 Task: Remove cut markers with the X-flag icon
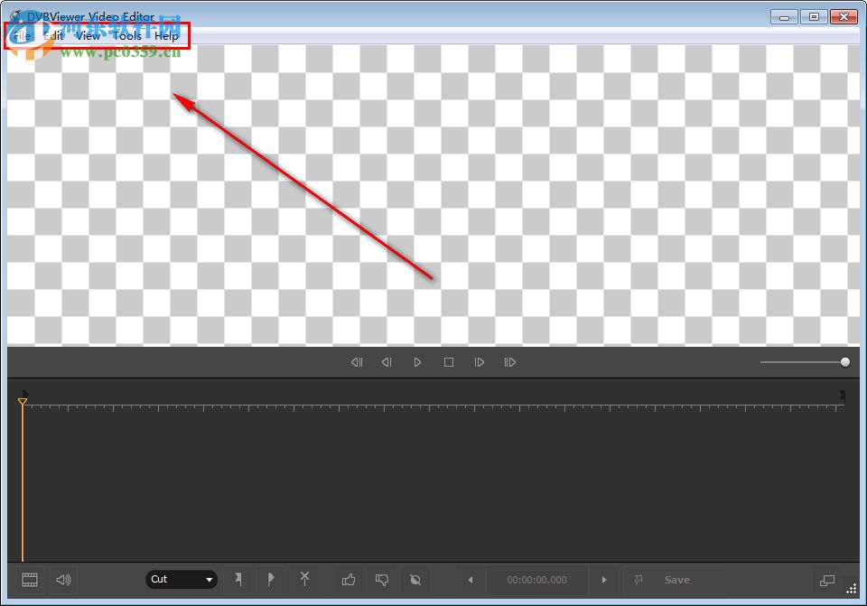coord(304,579)
